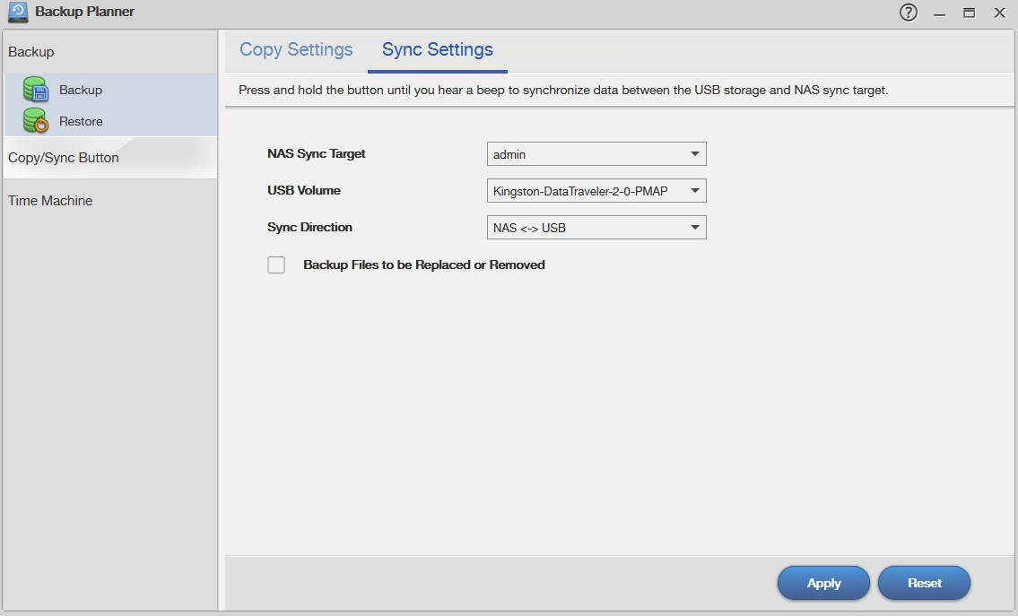The image size is (1018, 616).
Task: Click the NAS Sync Target label
Action: pyautogui.click(x=317, y=154)
